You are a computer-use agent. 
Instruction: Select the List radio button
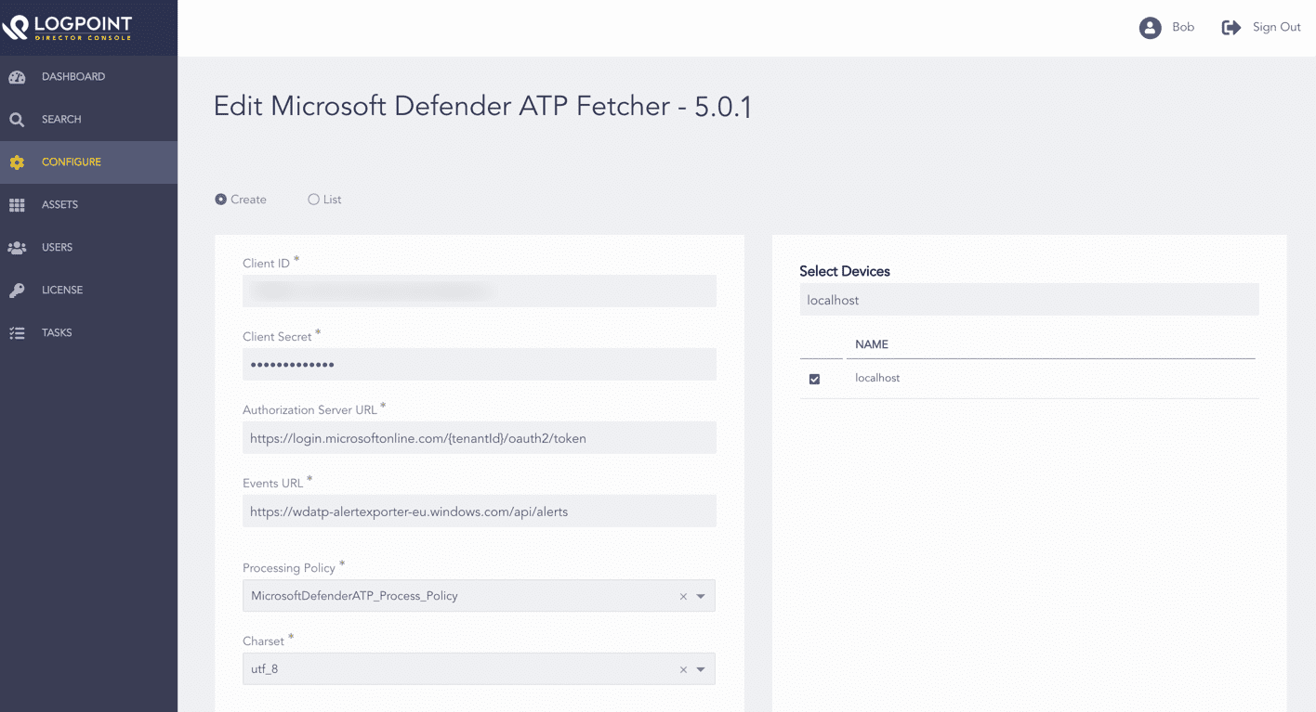tap(313, 200)
